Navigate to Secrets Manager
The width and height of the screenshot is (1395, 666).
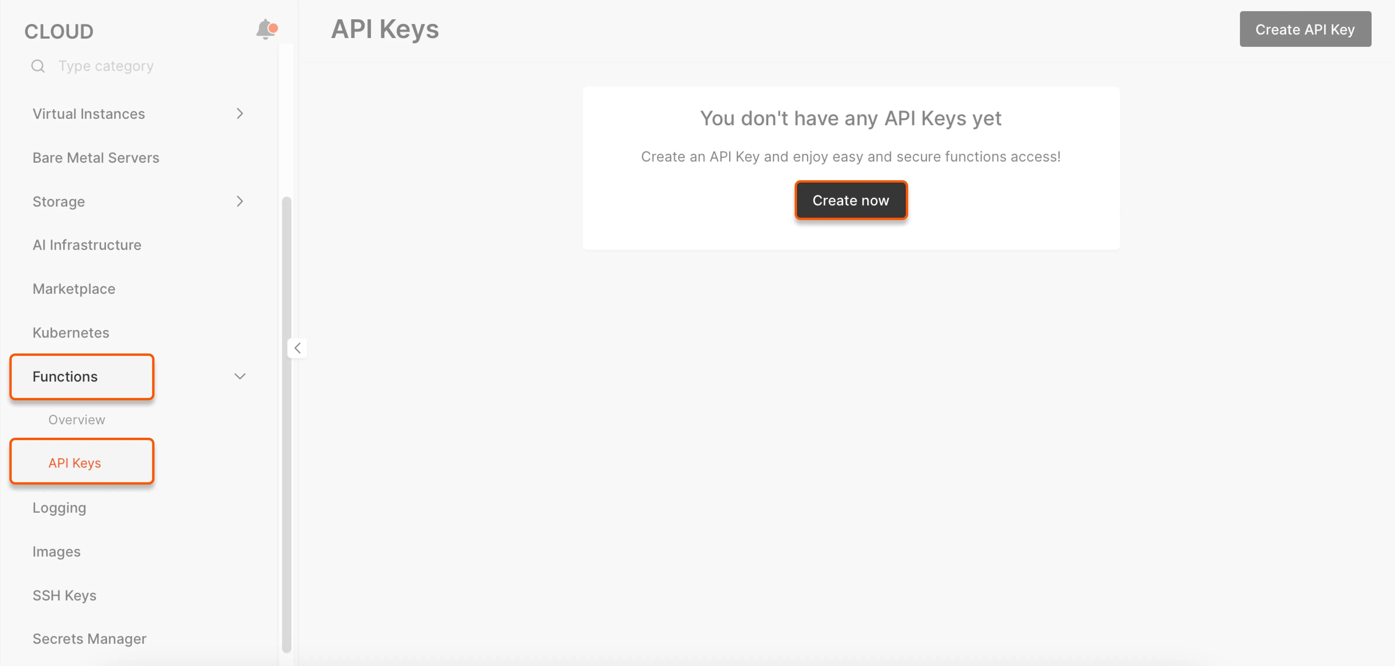tap(89, 638)
